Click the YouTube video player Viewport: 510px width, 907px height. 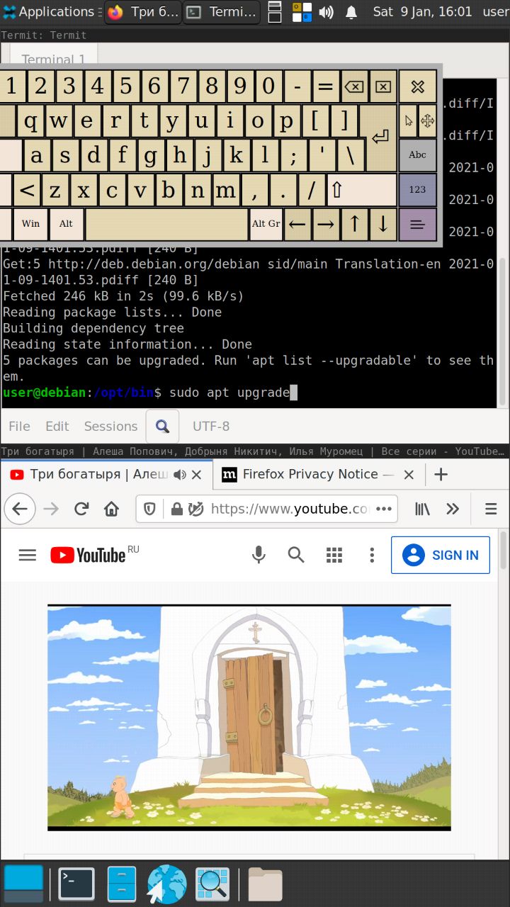(x=249, y=717)
